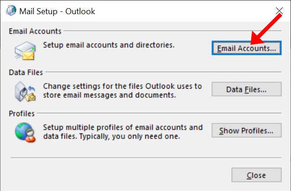Image resolution: width=291 pixels, height=191 pixels.
Task: Open the Email Accounts... button
Action: 247,48
